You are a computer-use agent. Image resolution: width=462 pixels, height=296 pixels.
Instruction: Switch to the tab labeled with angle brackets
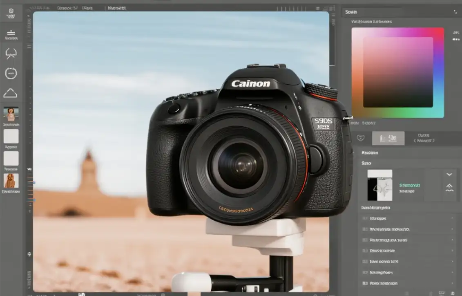click(424, 138)
